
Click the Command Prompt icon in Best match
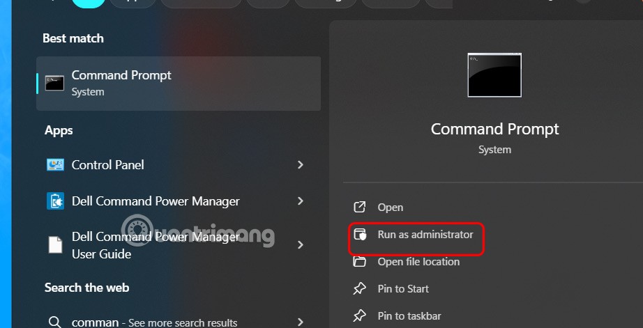[55, 83]
